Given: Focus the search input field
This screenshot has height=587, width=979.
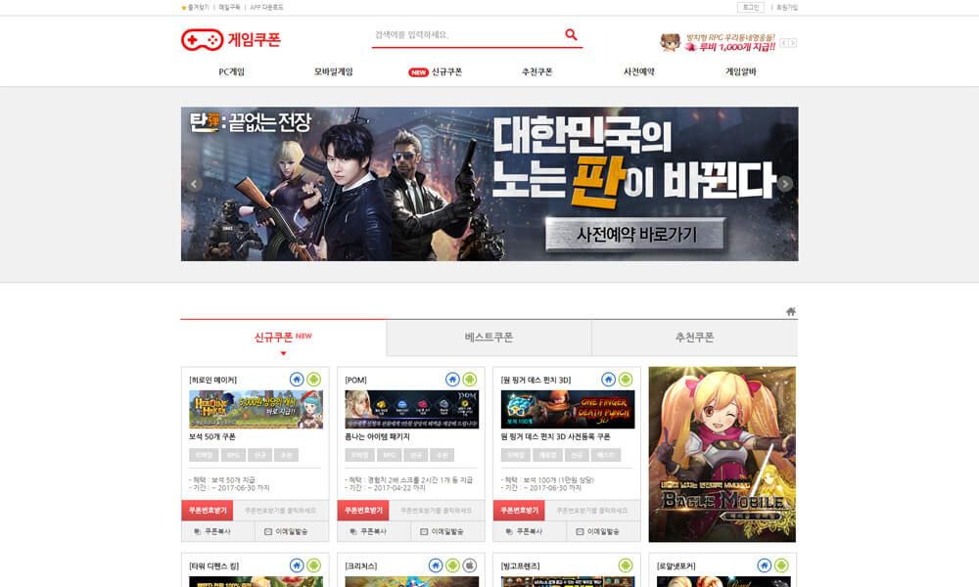Looking at the screenshot, I should pyautogui.click(x=467, y=35).
